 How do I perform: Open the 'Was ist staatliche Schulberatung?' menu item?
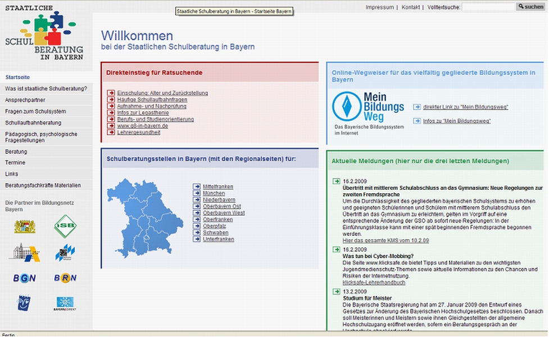pos(46,89)
